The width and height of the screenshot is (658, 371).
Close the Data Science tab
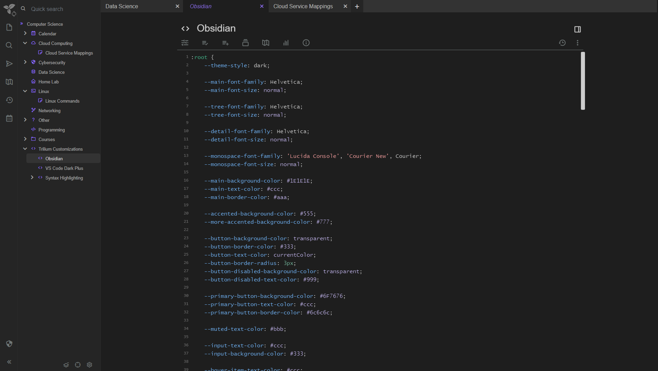(177, 6)
